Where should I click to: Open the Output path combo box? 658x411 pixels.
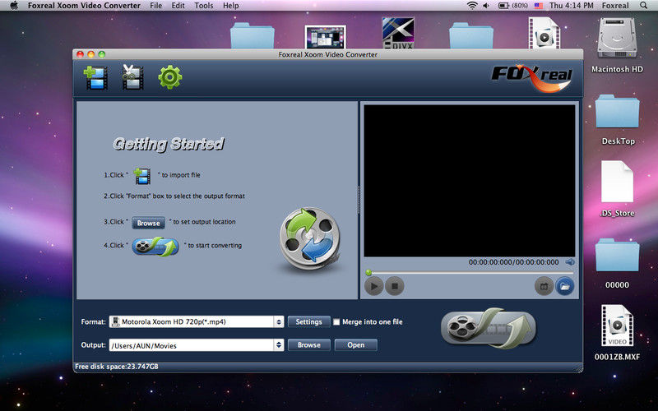point(197,345)
